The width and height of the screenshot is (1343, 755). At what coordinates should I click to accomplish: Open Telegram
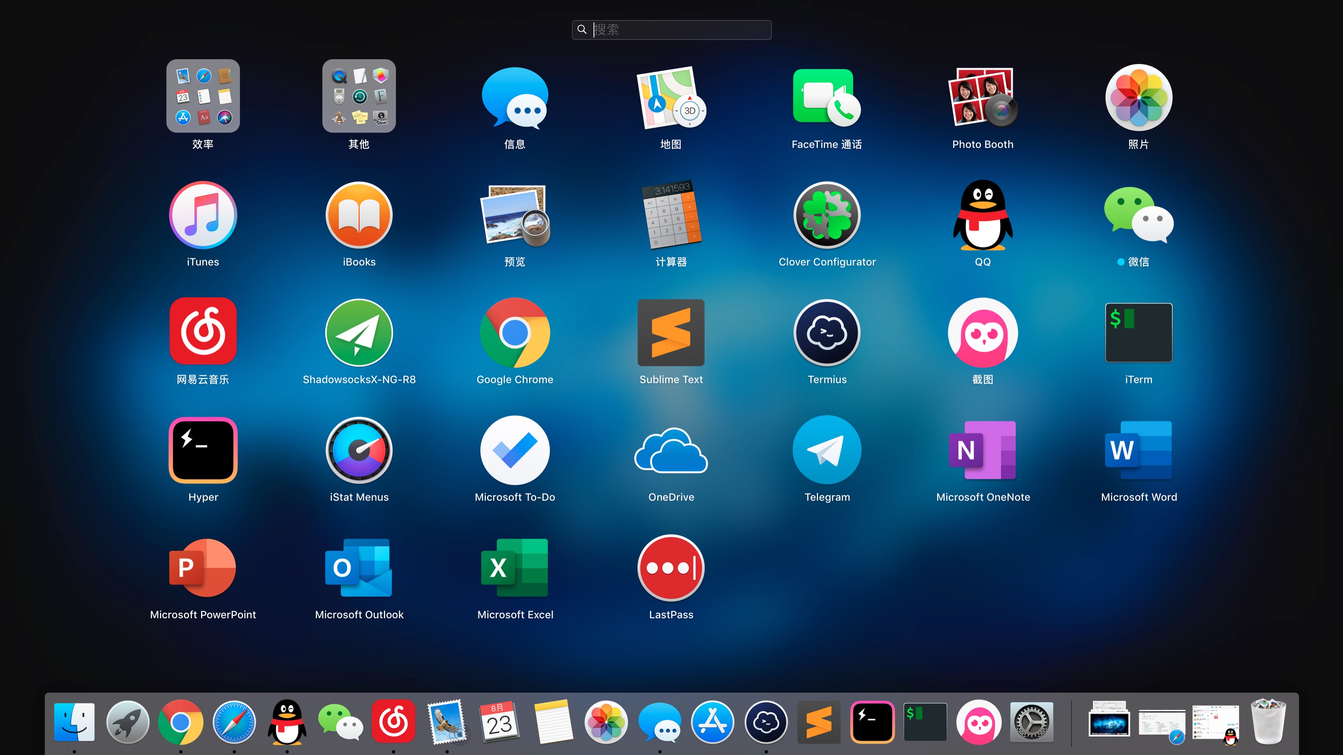(827, 450)
